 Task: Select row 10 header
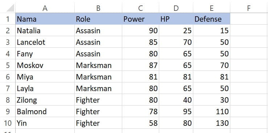(8, 123)
